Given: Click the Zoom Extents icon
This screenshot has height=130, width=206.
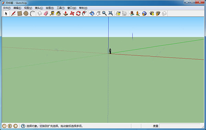Looking at the screenshot, I should point(111,13).
